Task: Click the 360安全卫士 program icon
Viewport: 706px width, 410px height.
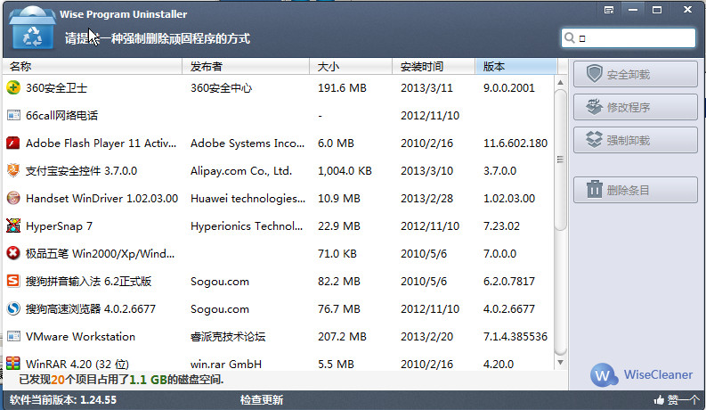Action: click(13, 87)
